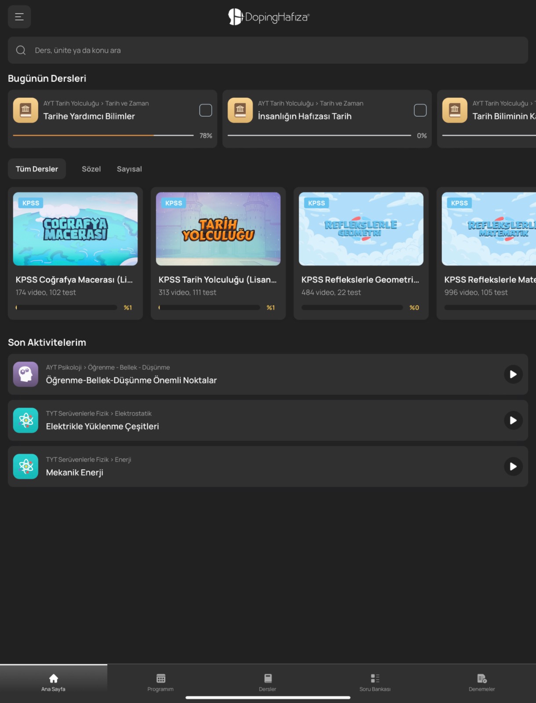
Task: Tap the atom icon for Elektrikle Yüklenme Çeşitleri
Action: point(25,420)
